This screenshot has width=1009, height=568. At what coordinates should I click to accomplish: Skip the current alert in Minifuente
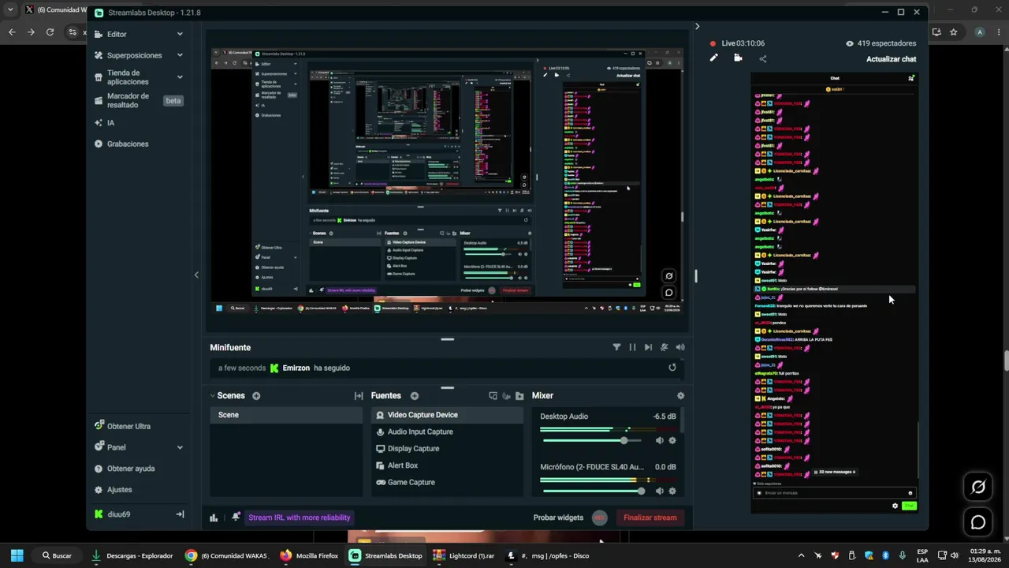(x=648, y=347)
